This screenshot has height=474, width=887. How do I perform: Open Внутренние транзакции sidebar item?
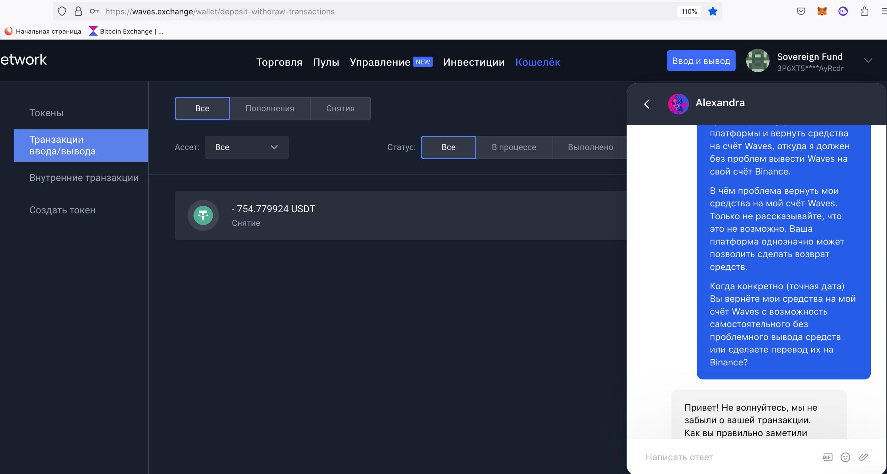(84, 178)
